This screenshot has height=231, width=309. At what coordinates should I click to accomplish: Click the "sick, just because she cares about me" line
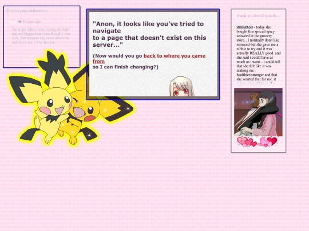click(x=41, y=38)
